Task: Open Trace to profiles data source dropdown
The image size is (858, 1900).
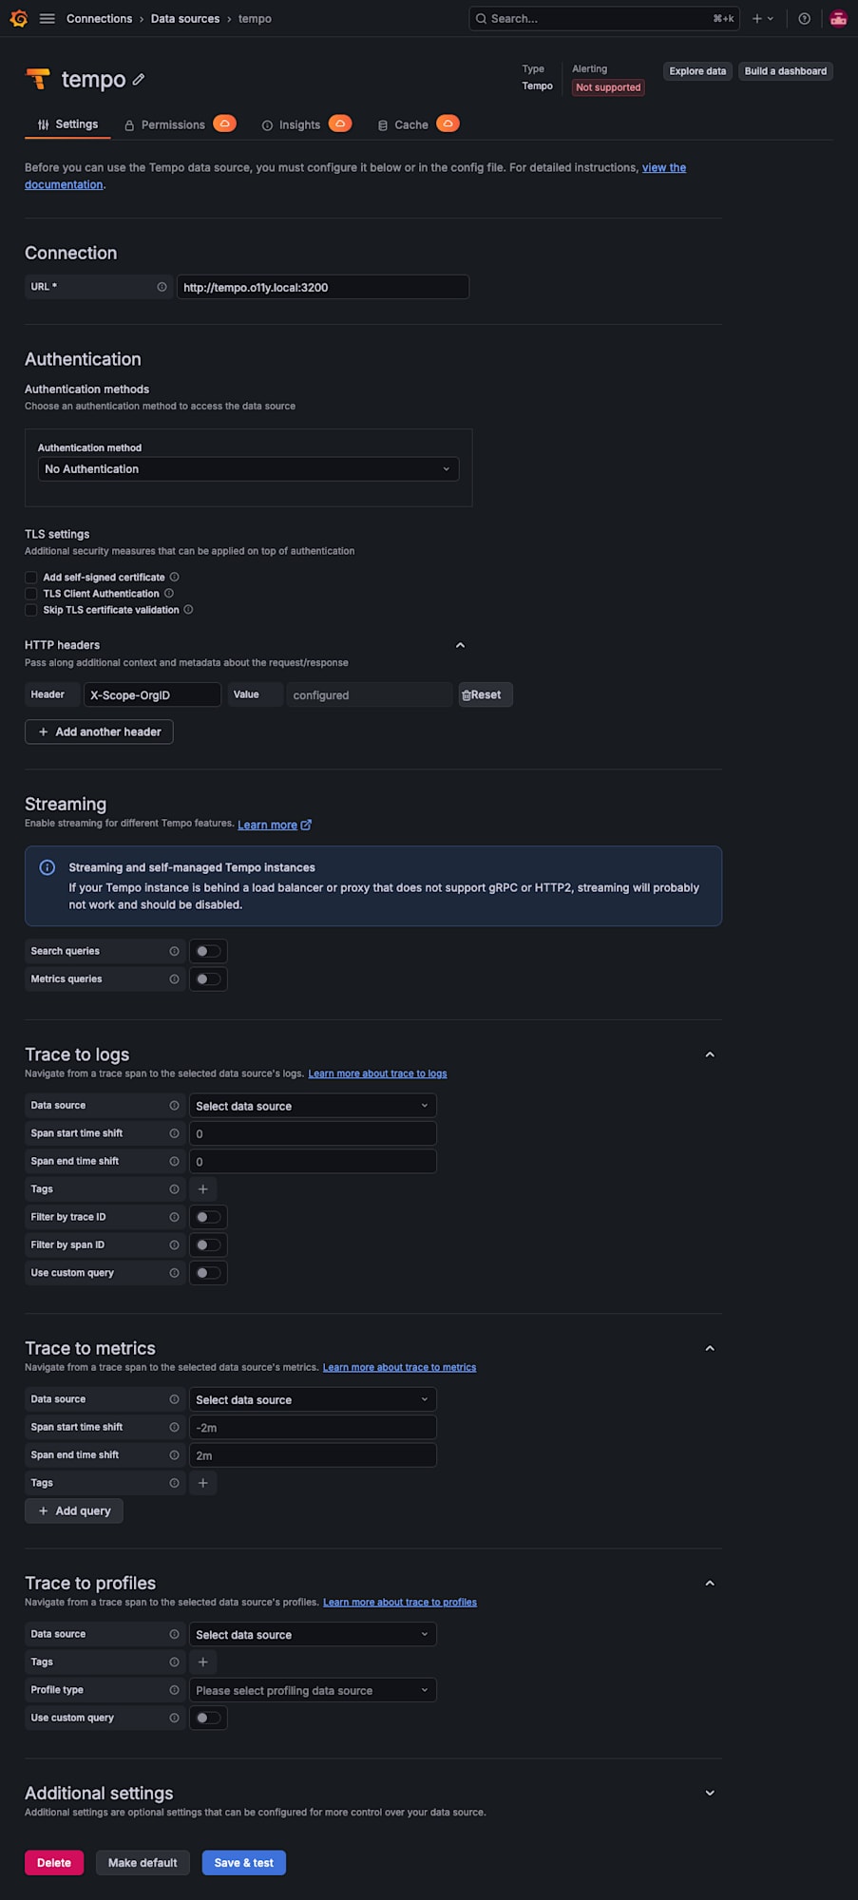Action: click(x=313, y=1634)
